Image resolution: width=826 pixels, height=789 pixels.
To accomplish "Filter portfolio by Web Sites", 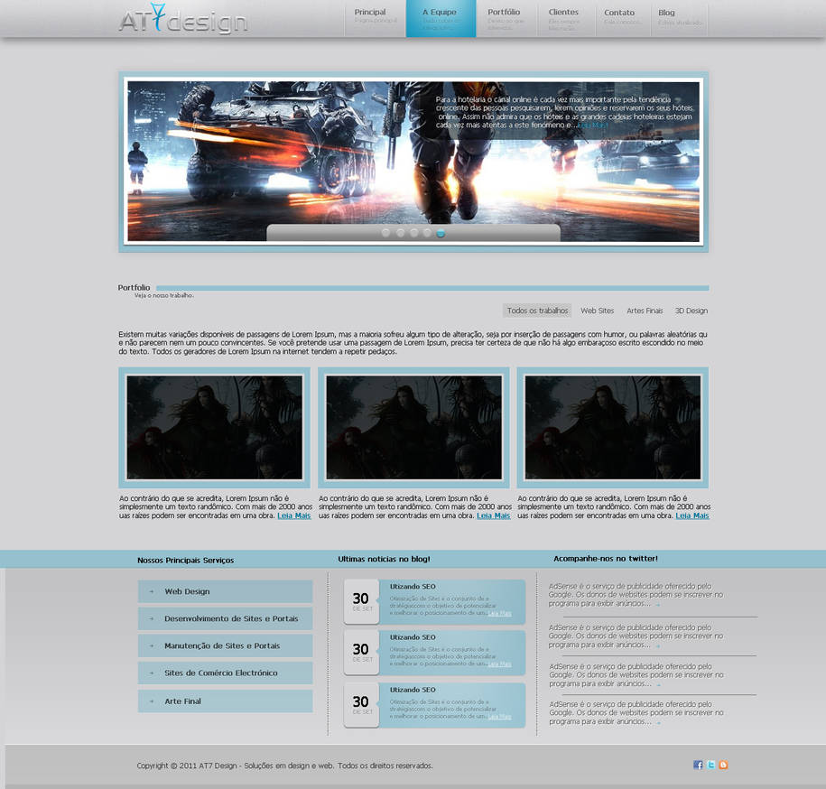I will pyautogui.click(x=598, y=311).
